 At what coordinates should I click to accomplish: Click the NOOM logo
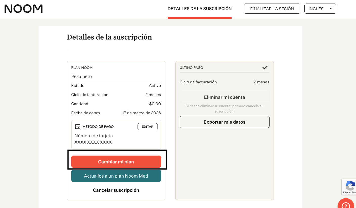tap(24, 9)
